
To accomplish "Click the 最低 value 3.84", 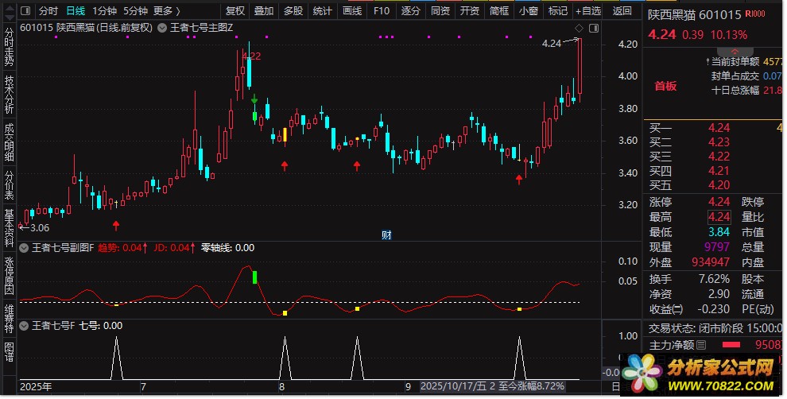I will pos(719,232).
